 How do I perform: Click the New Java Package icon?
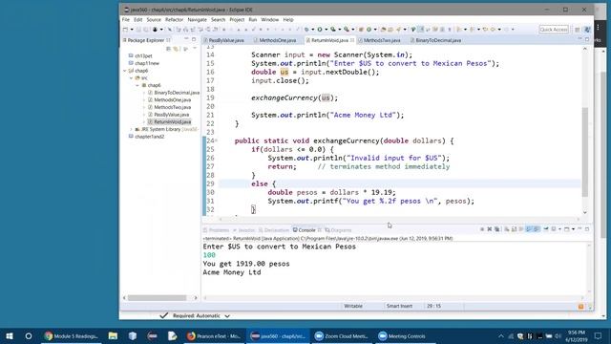361,30
